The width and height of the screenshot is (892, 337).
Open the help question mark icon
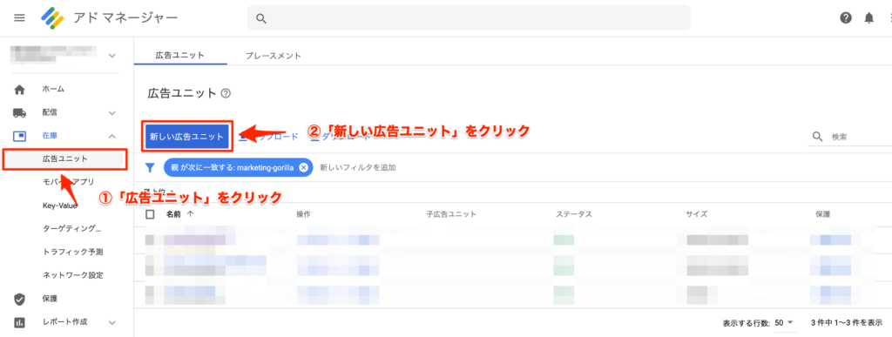pos(846,18)
